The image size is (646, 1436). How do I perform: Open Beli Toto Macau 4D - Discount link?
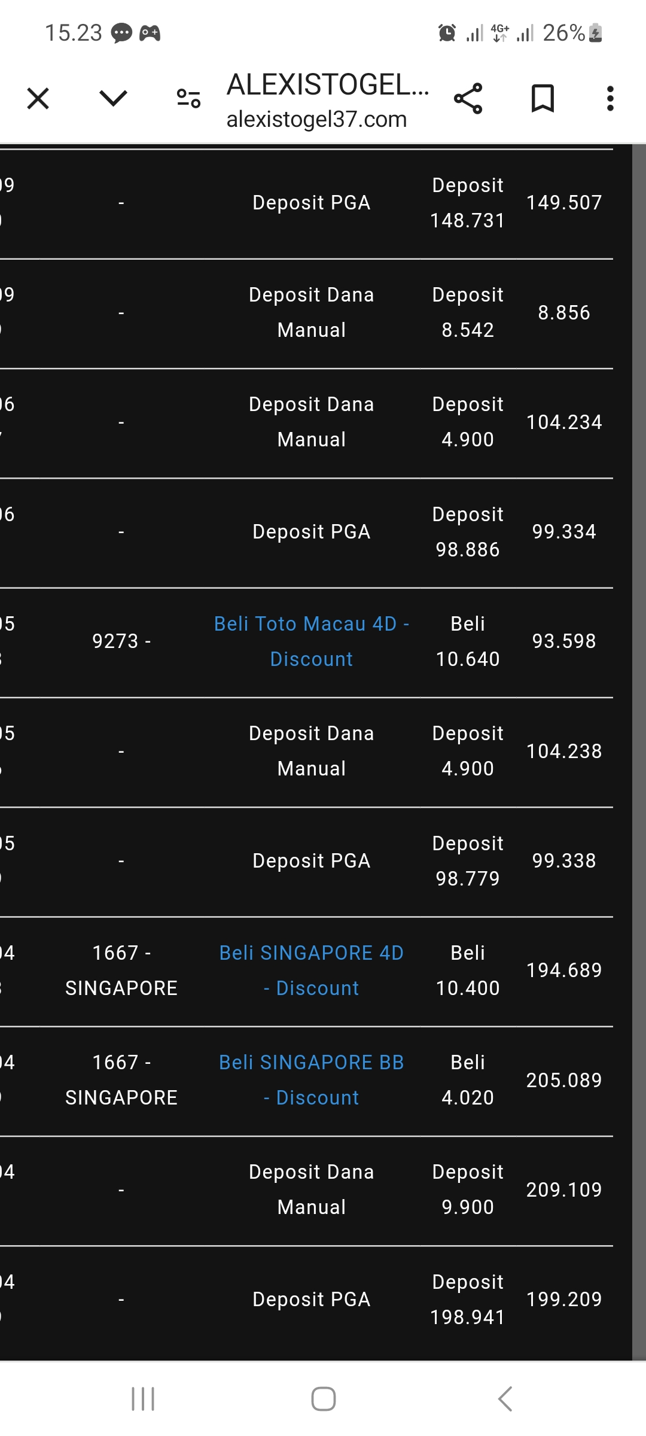(x=311, y=641)
